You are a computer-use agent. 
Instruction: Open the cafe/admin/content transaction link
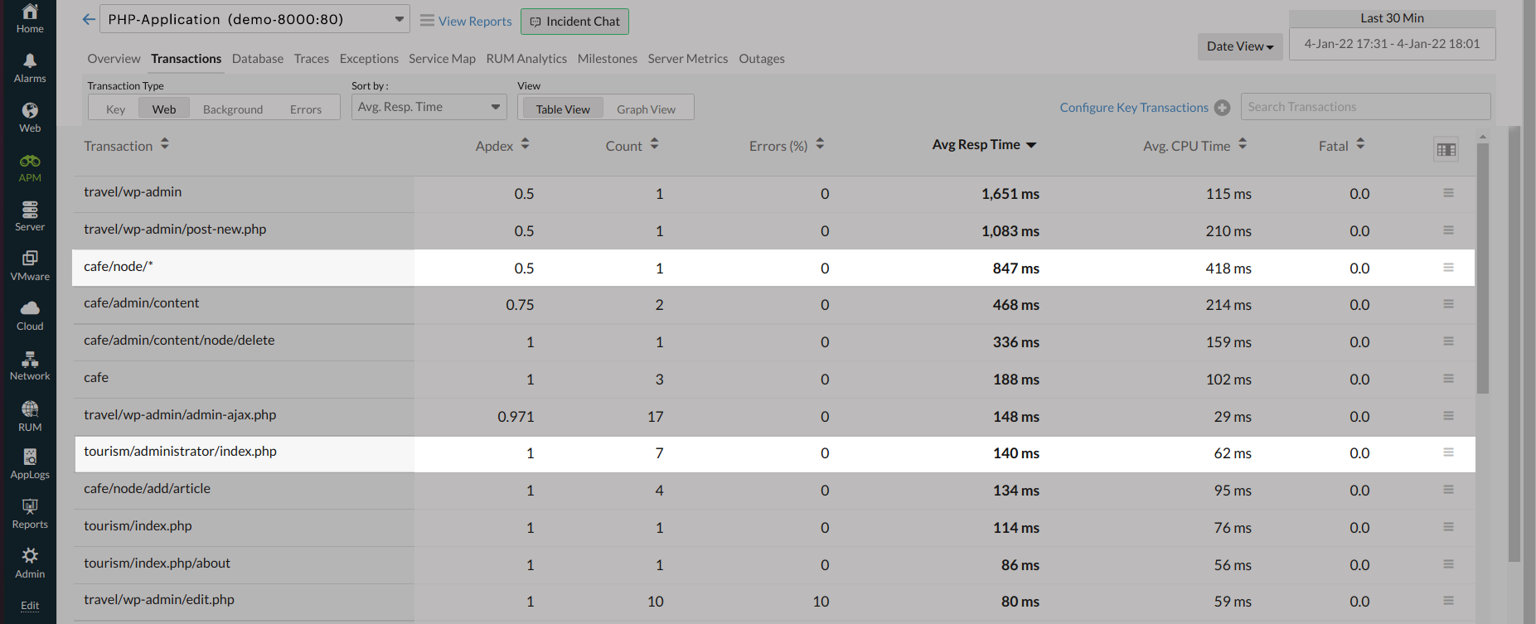142,303
